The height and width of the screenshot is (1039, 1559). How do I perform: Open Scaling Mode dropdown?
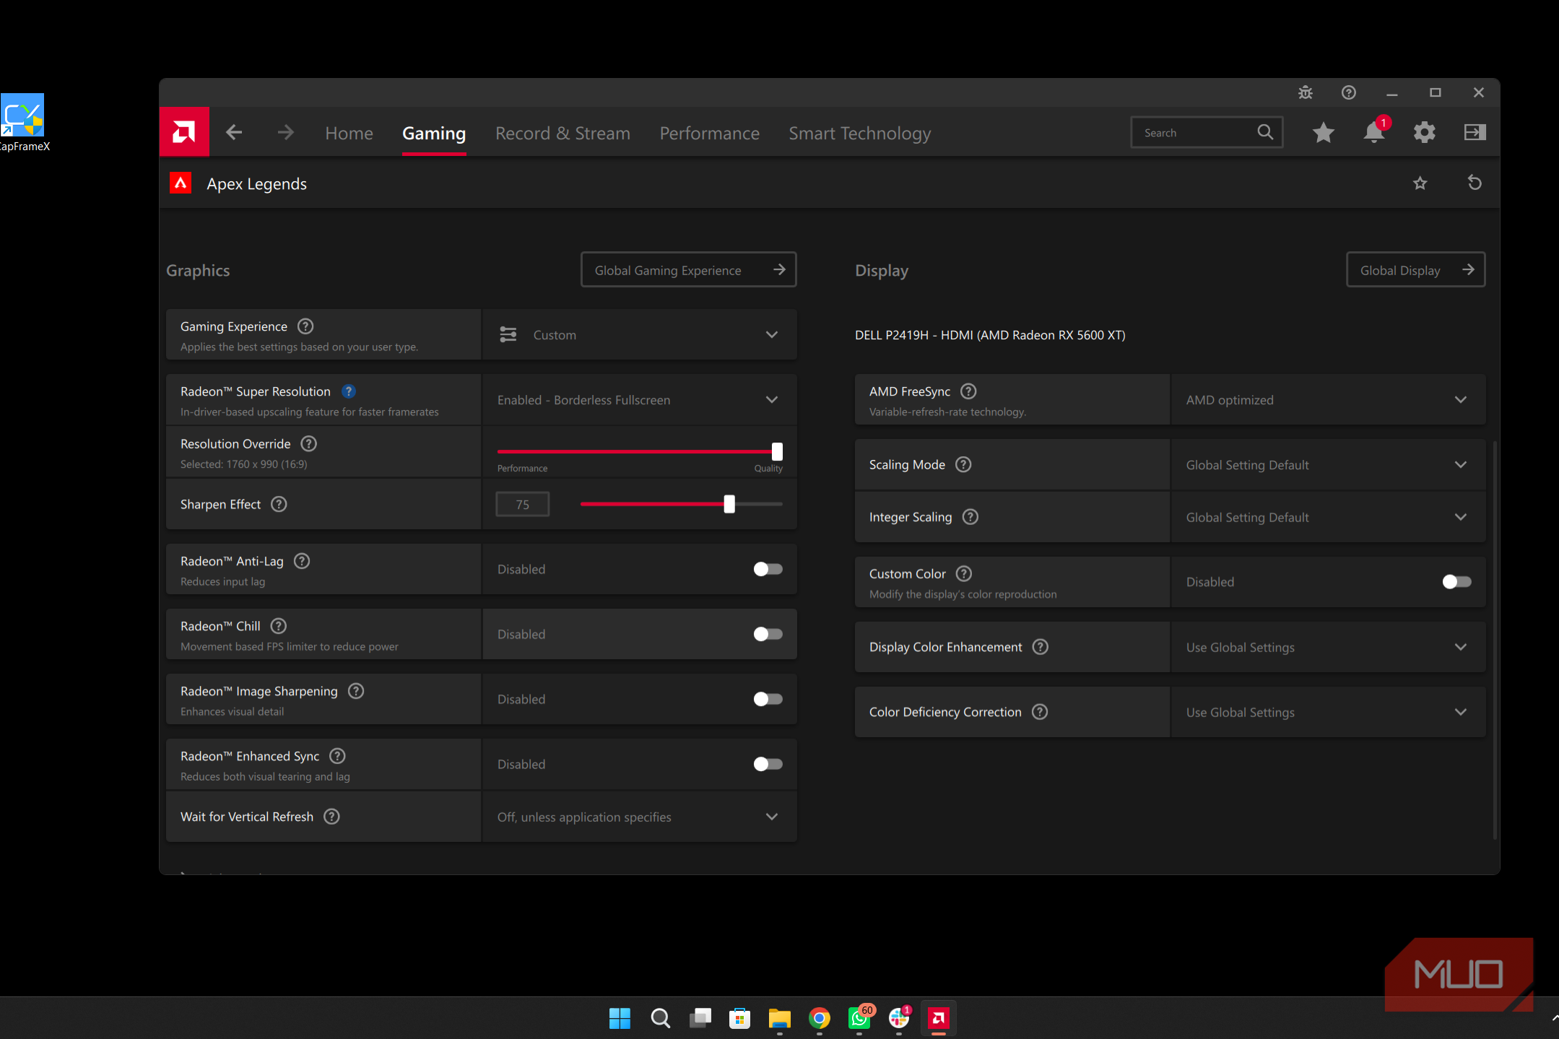pyautogui.click(x=1329, y=464)
